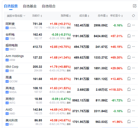Open more options for TSM row

point(133,36)
